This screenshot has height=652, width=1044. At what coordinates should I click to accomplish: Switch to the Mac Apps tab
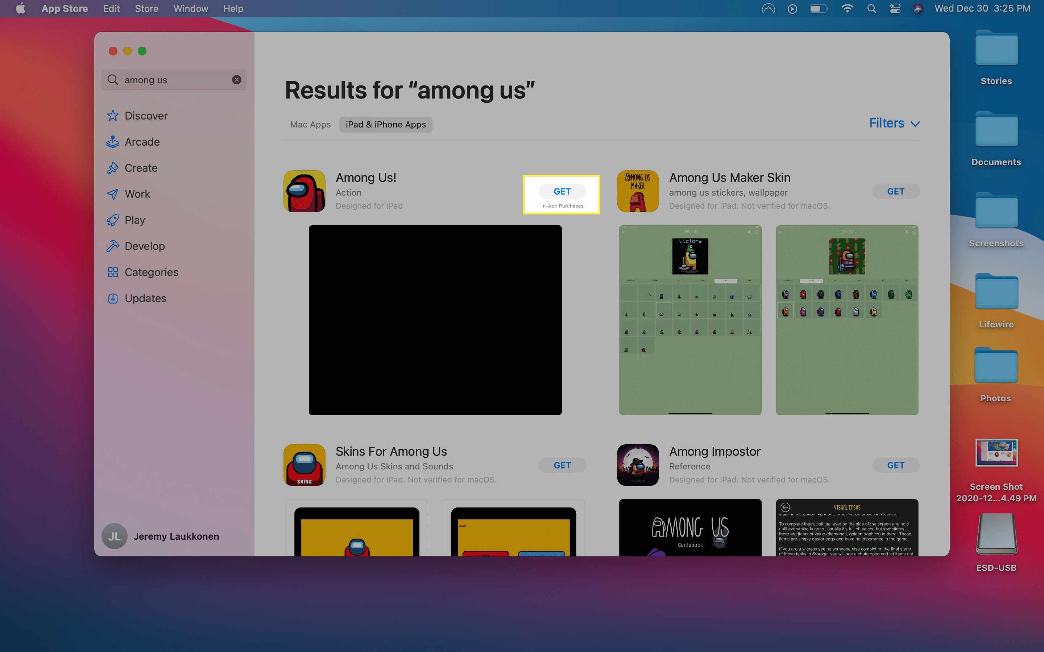pyautogui.click(x=310, y=124)
